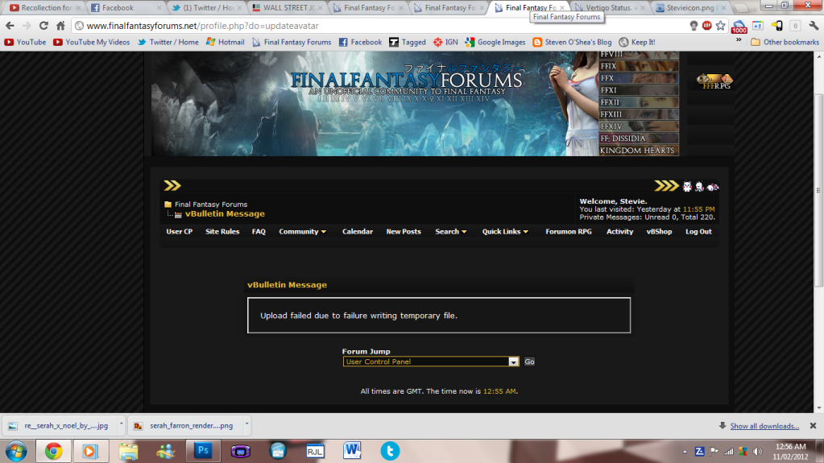This screenshot has width=824, height=463.
Task: Open Kingdom Hearts banner link
Action: pyautogui.click(x=639, y=151)
